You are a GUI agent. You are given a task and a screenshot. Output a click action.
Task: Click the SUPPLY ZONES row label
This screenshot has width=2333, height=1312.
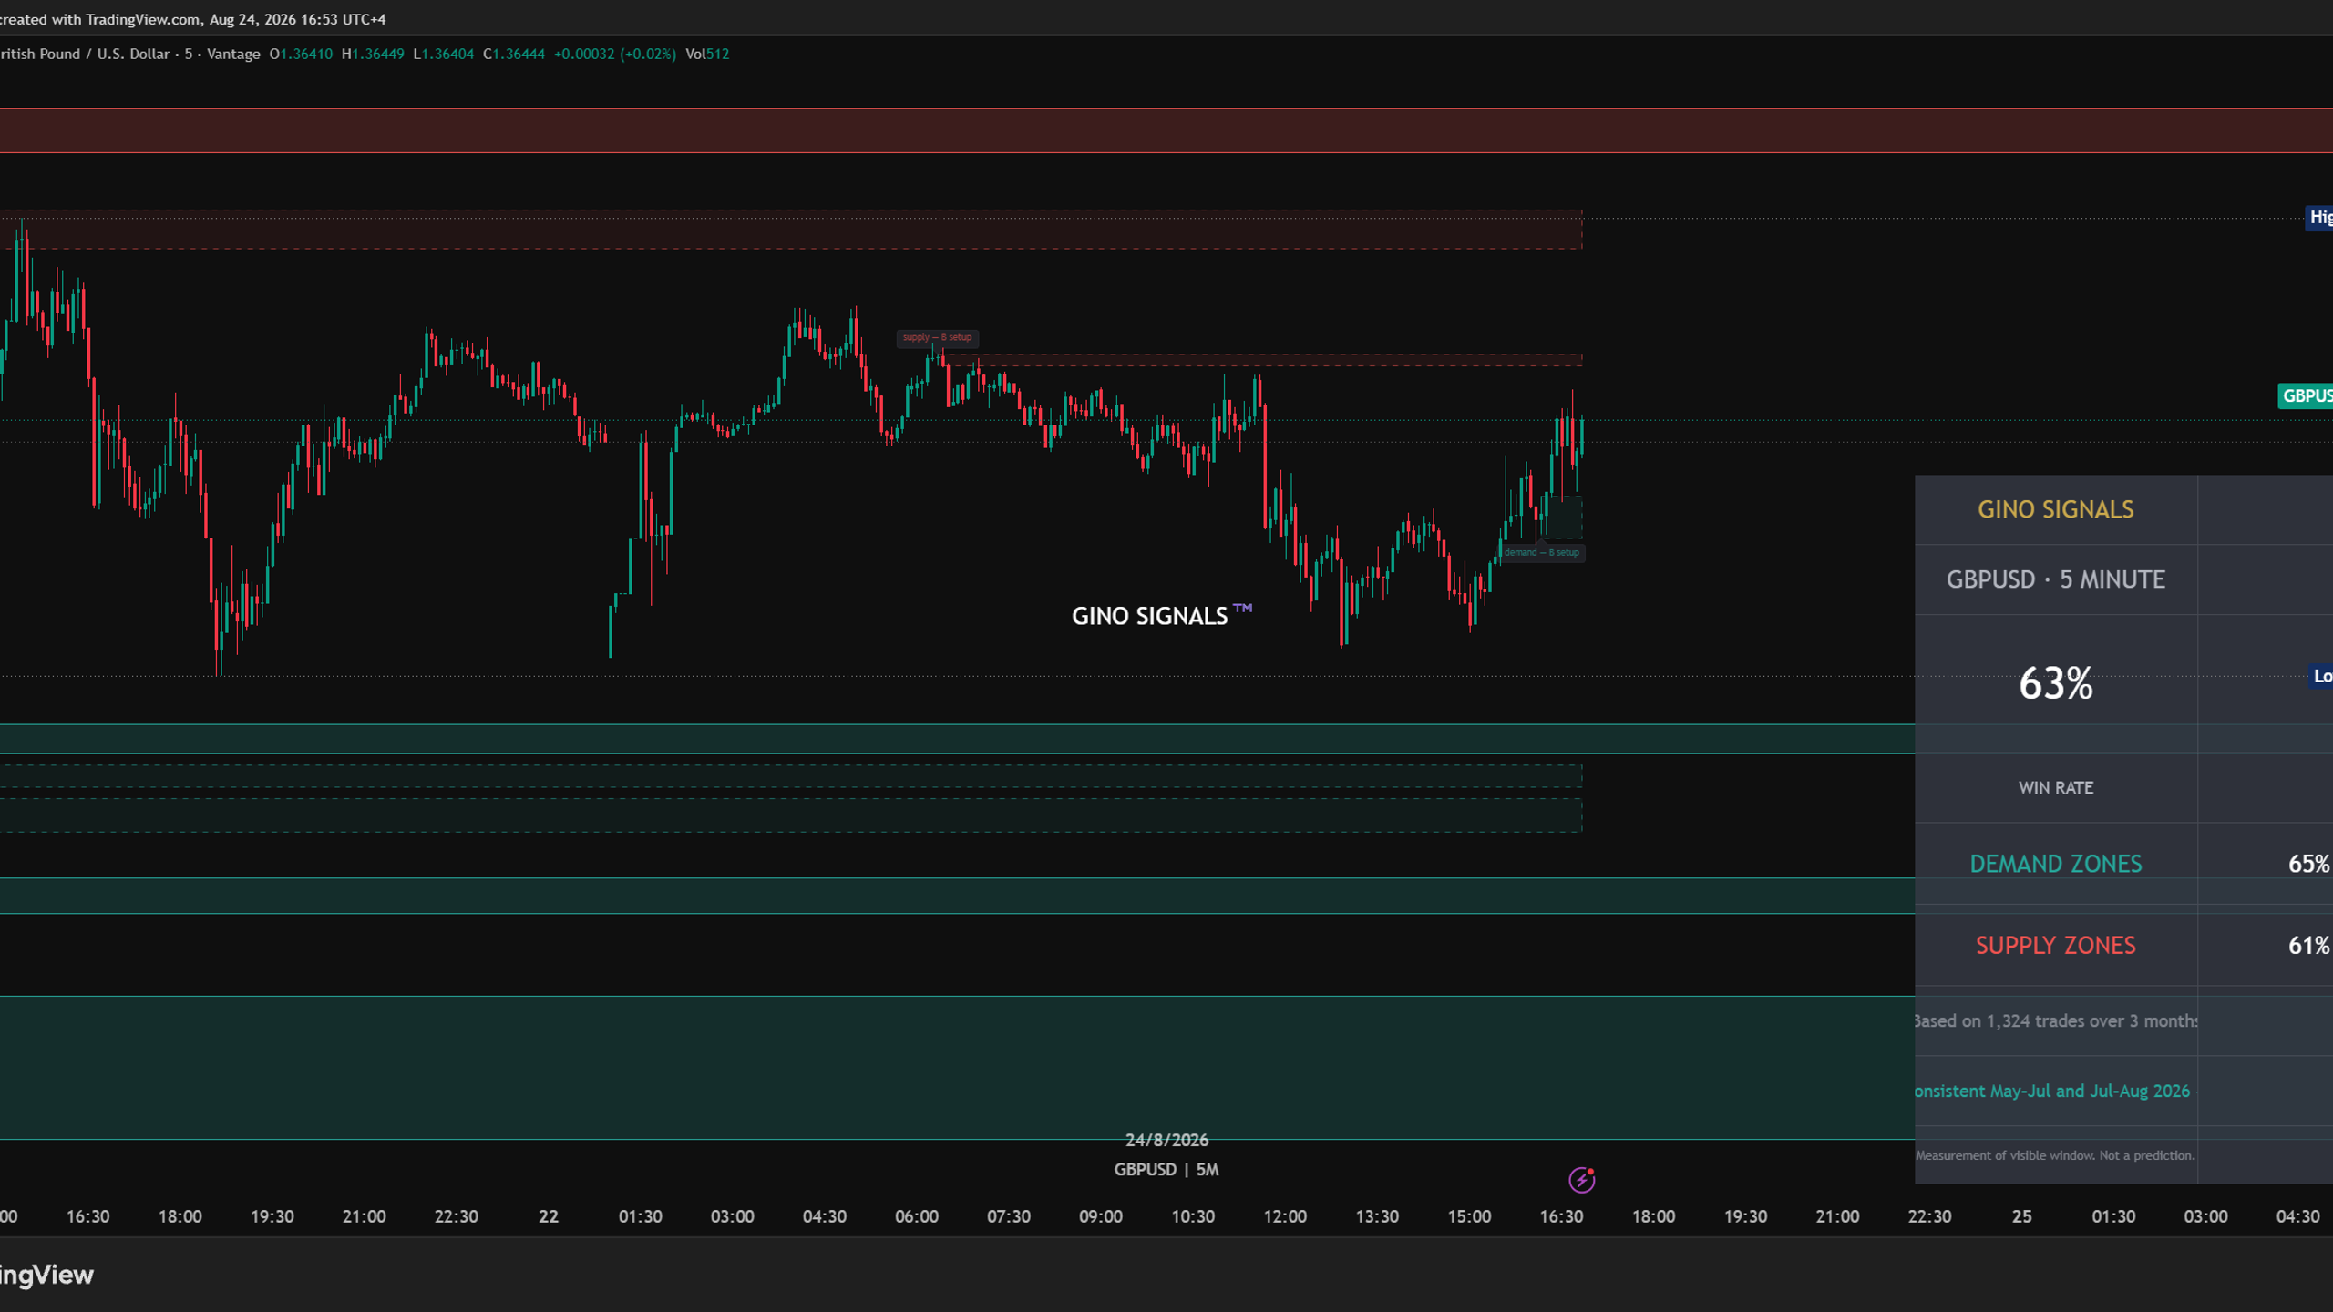(x=2055, y=946)
